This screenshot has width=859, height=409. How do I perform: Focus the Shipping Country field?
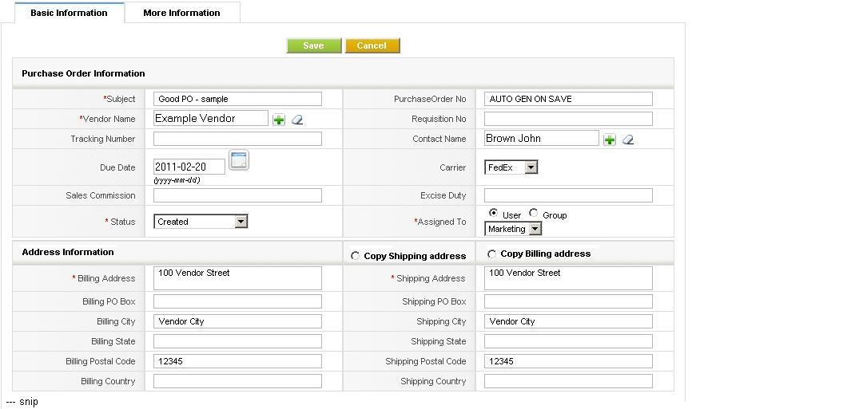click(569, 381)
